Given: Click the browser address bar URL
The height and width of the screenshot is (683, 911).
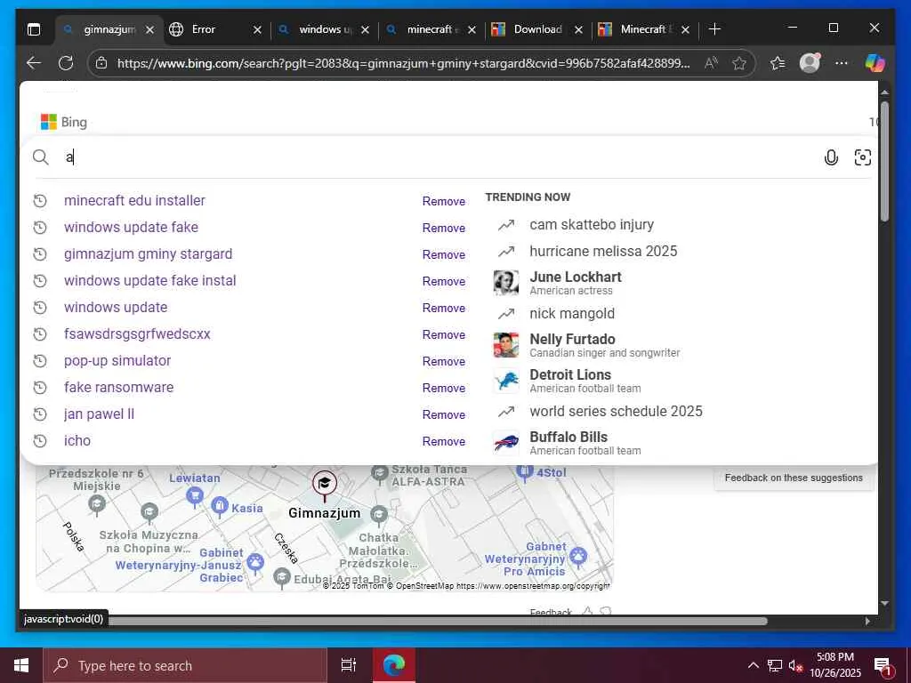Looking at the screenshot, I should point(404,63).
